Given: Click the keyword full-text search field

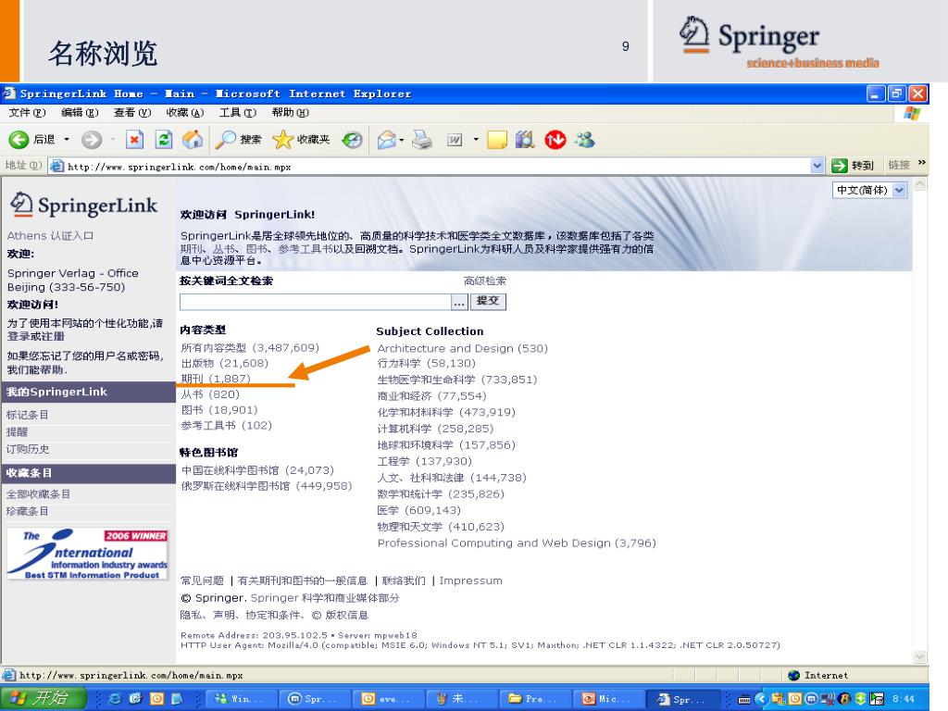Looking at the screenshot, I should click(x=315, y=302).
